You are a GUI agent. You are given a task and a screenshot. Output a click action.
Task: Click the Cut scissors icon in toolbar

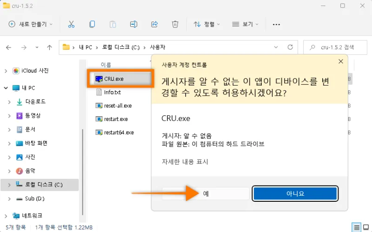coord(71,24)
